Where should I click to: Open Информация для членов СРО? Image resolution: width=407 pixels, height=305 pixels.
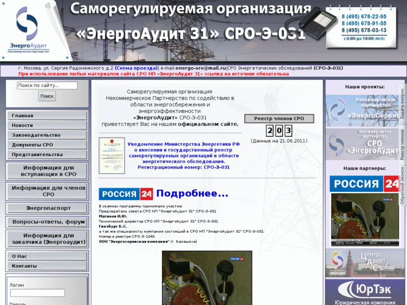point(48,191)
